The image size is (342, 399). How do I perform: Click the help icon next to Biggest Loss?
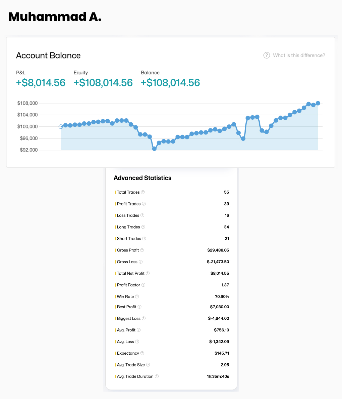point(144,318)
